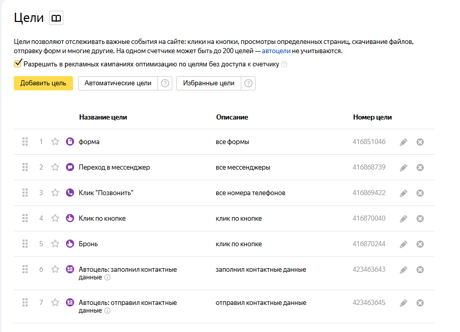This screenshot has height=332, width=460.
Task: Click the messenger icon beside Переход в мессенджер
Action: click(x=70, y=167)
